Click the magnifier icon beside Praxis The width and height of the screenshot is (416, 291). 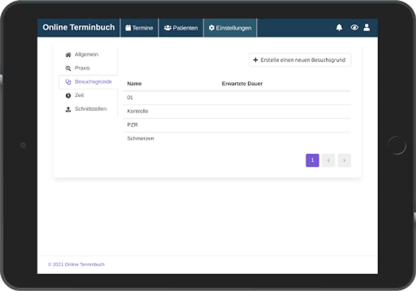pyautogui.click(x=68, y=68)
